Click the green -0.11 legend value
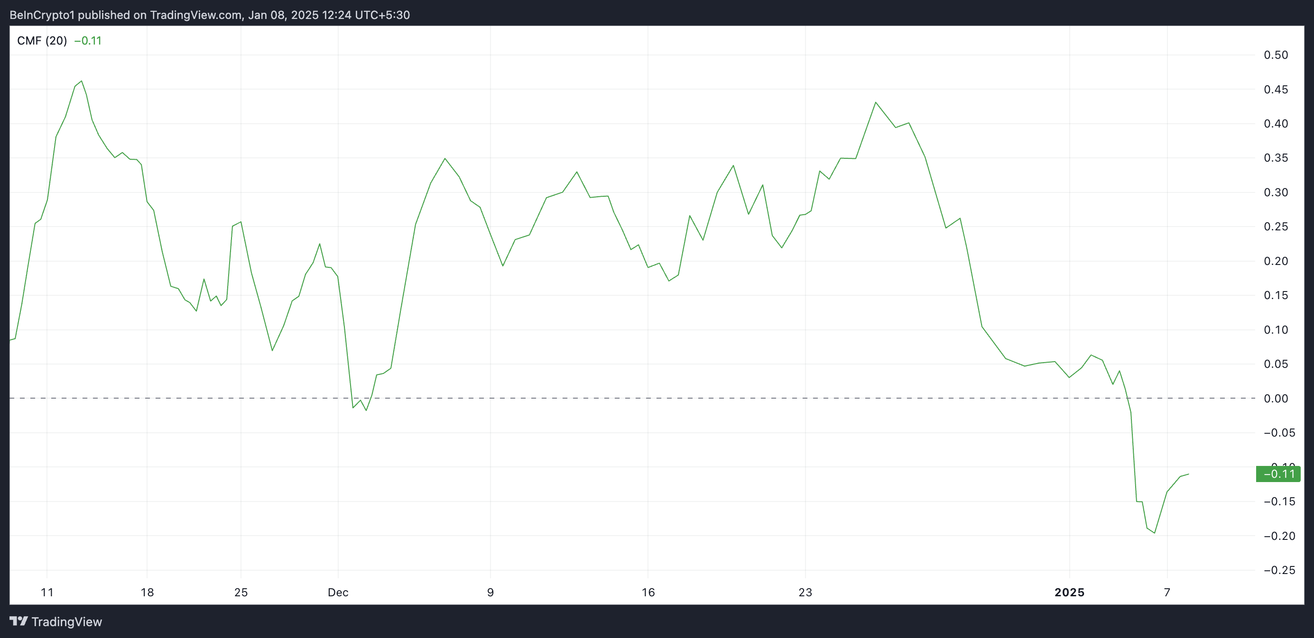The width and height of the screenshot is (1314, 638). coord(88,41)
